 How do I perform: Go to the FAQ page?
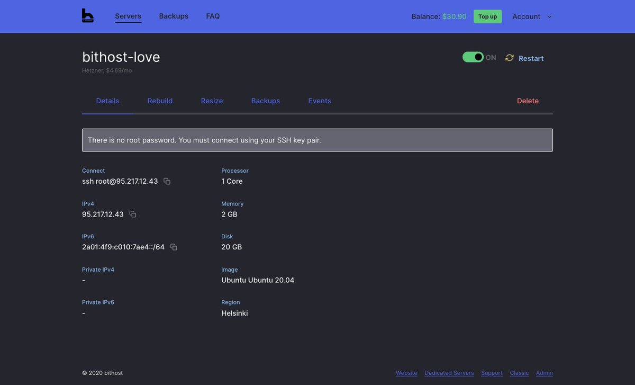click(213, 16)
